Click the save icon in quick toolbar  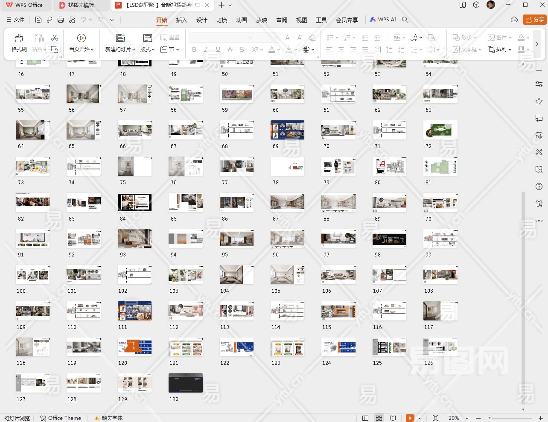coord(38,20)
